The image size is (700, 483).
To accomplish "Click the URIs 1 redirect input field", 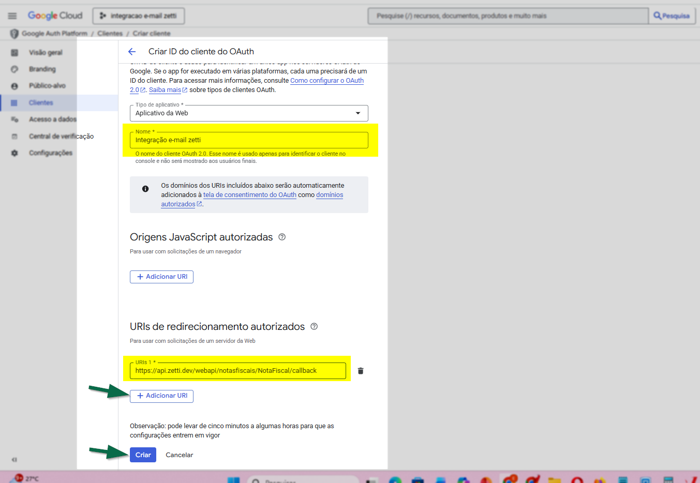I will 238,371.
